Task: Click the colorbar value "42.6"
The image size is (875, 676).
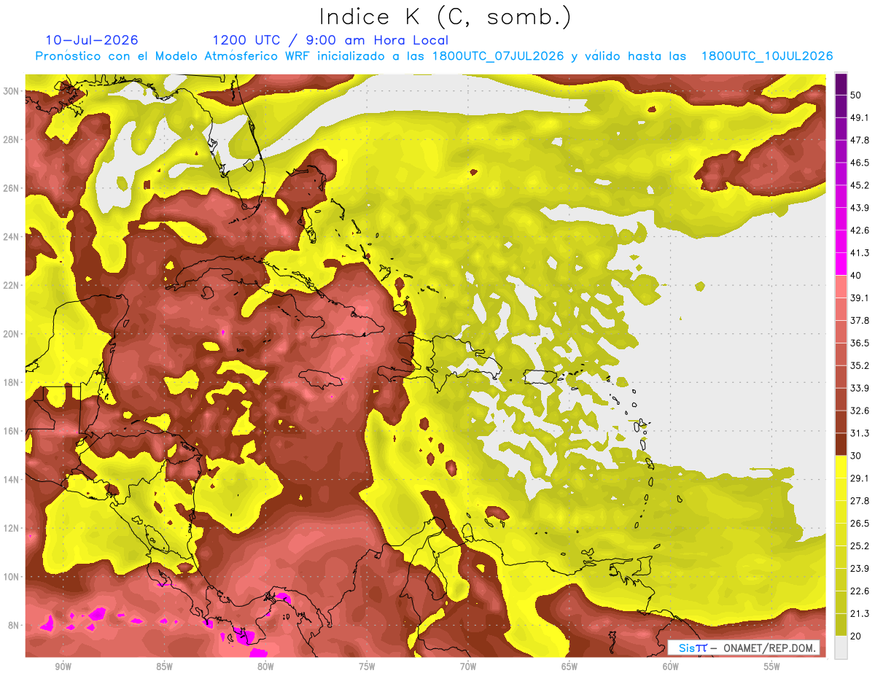Action: [860, 230]
